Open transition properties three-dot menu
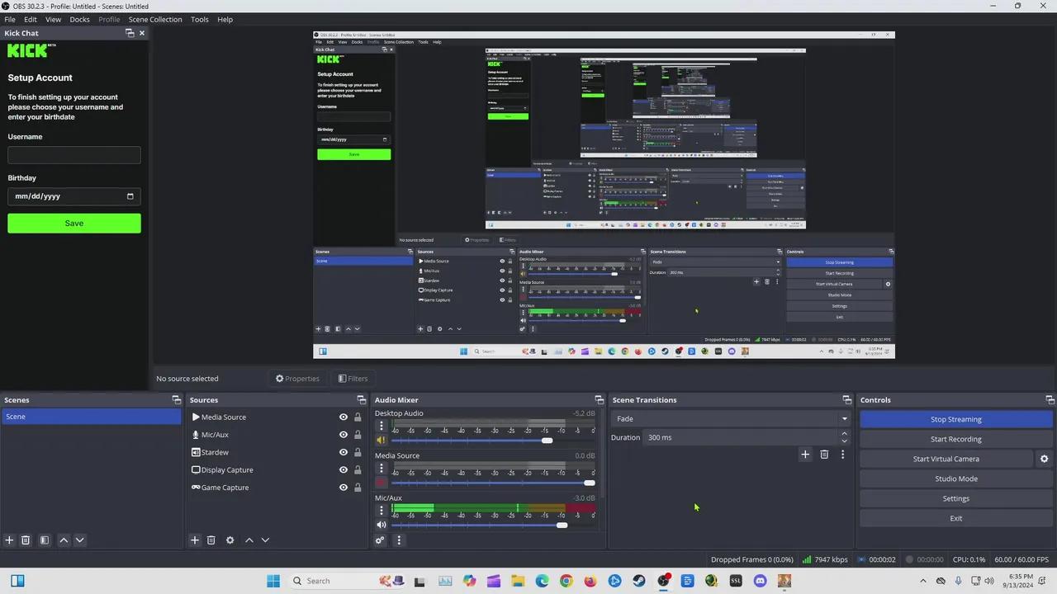Image resolution: width=1057 pixels, height=594 pixels. (843, 455)
